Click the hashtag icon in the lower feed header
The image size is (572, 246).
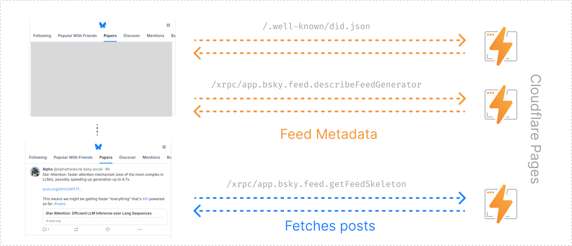click(x=164, y=147)
